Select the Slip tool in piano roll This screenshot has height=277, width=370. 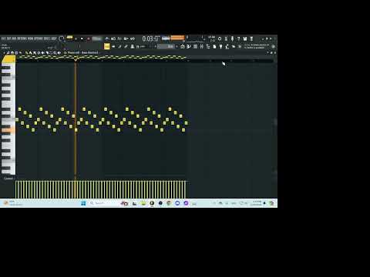click(x=42, y=52)
